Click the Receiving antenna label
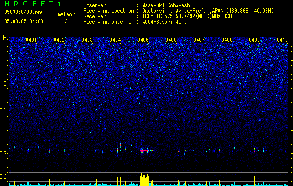This screenshot has width=293, height=186. point(107,22)
